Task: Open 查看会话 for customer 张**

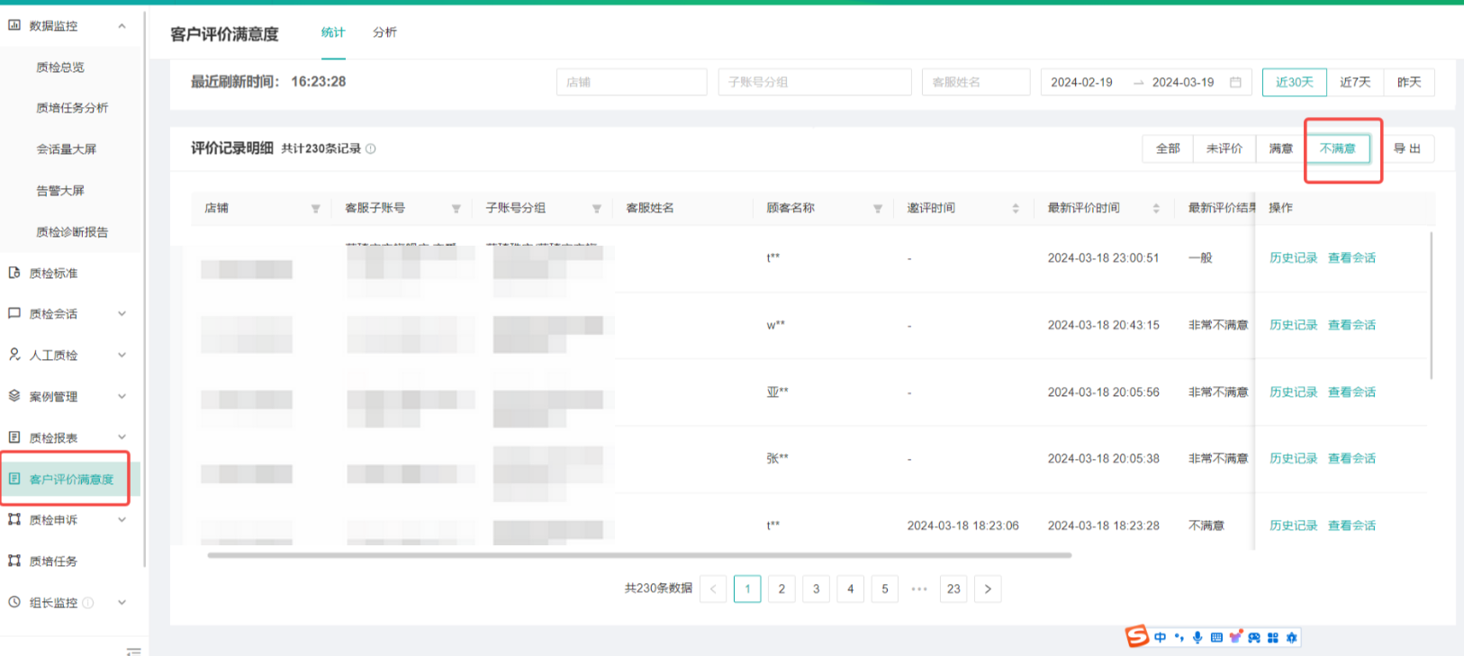Action: (x=1351, y=458)
